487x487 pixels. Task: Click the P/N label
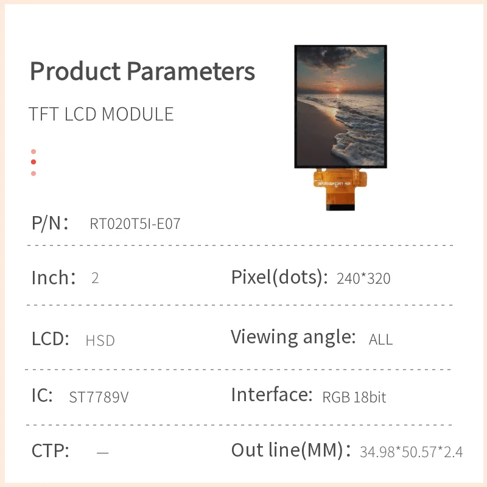pos(49,223)
